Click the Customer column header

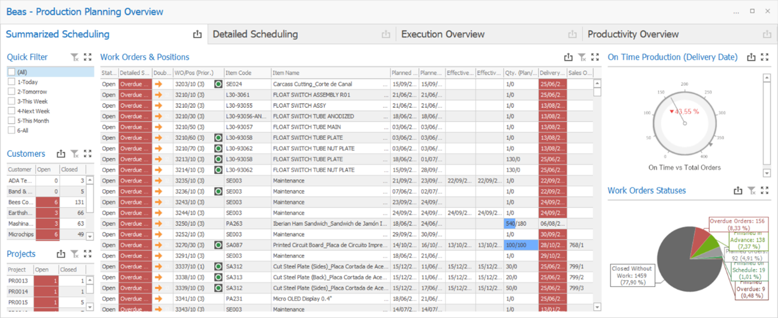tap(20, 170)
